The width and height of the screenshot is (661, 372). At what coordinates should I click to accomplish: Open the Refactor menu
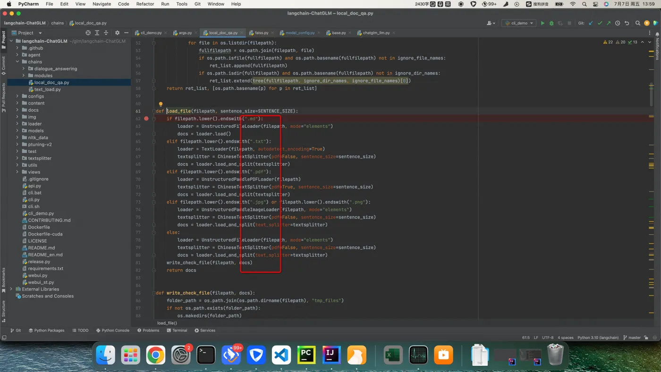tap(145, 4)
